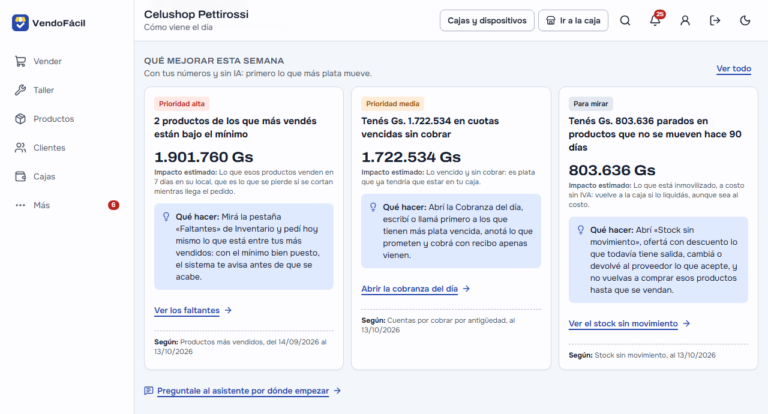
Task: Click the logout icon
Action: tap(715, 20)
